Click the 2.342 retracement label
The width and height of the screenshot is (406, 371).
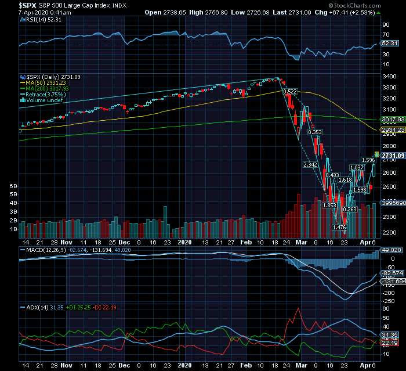(x=310, y=165)
